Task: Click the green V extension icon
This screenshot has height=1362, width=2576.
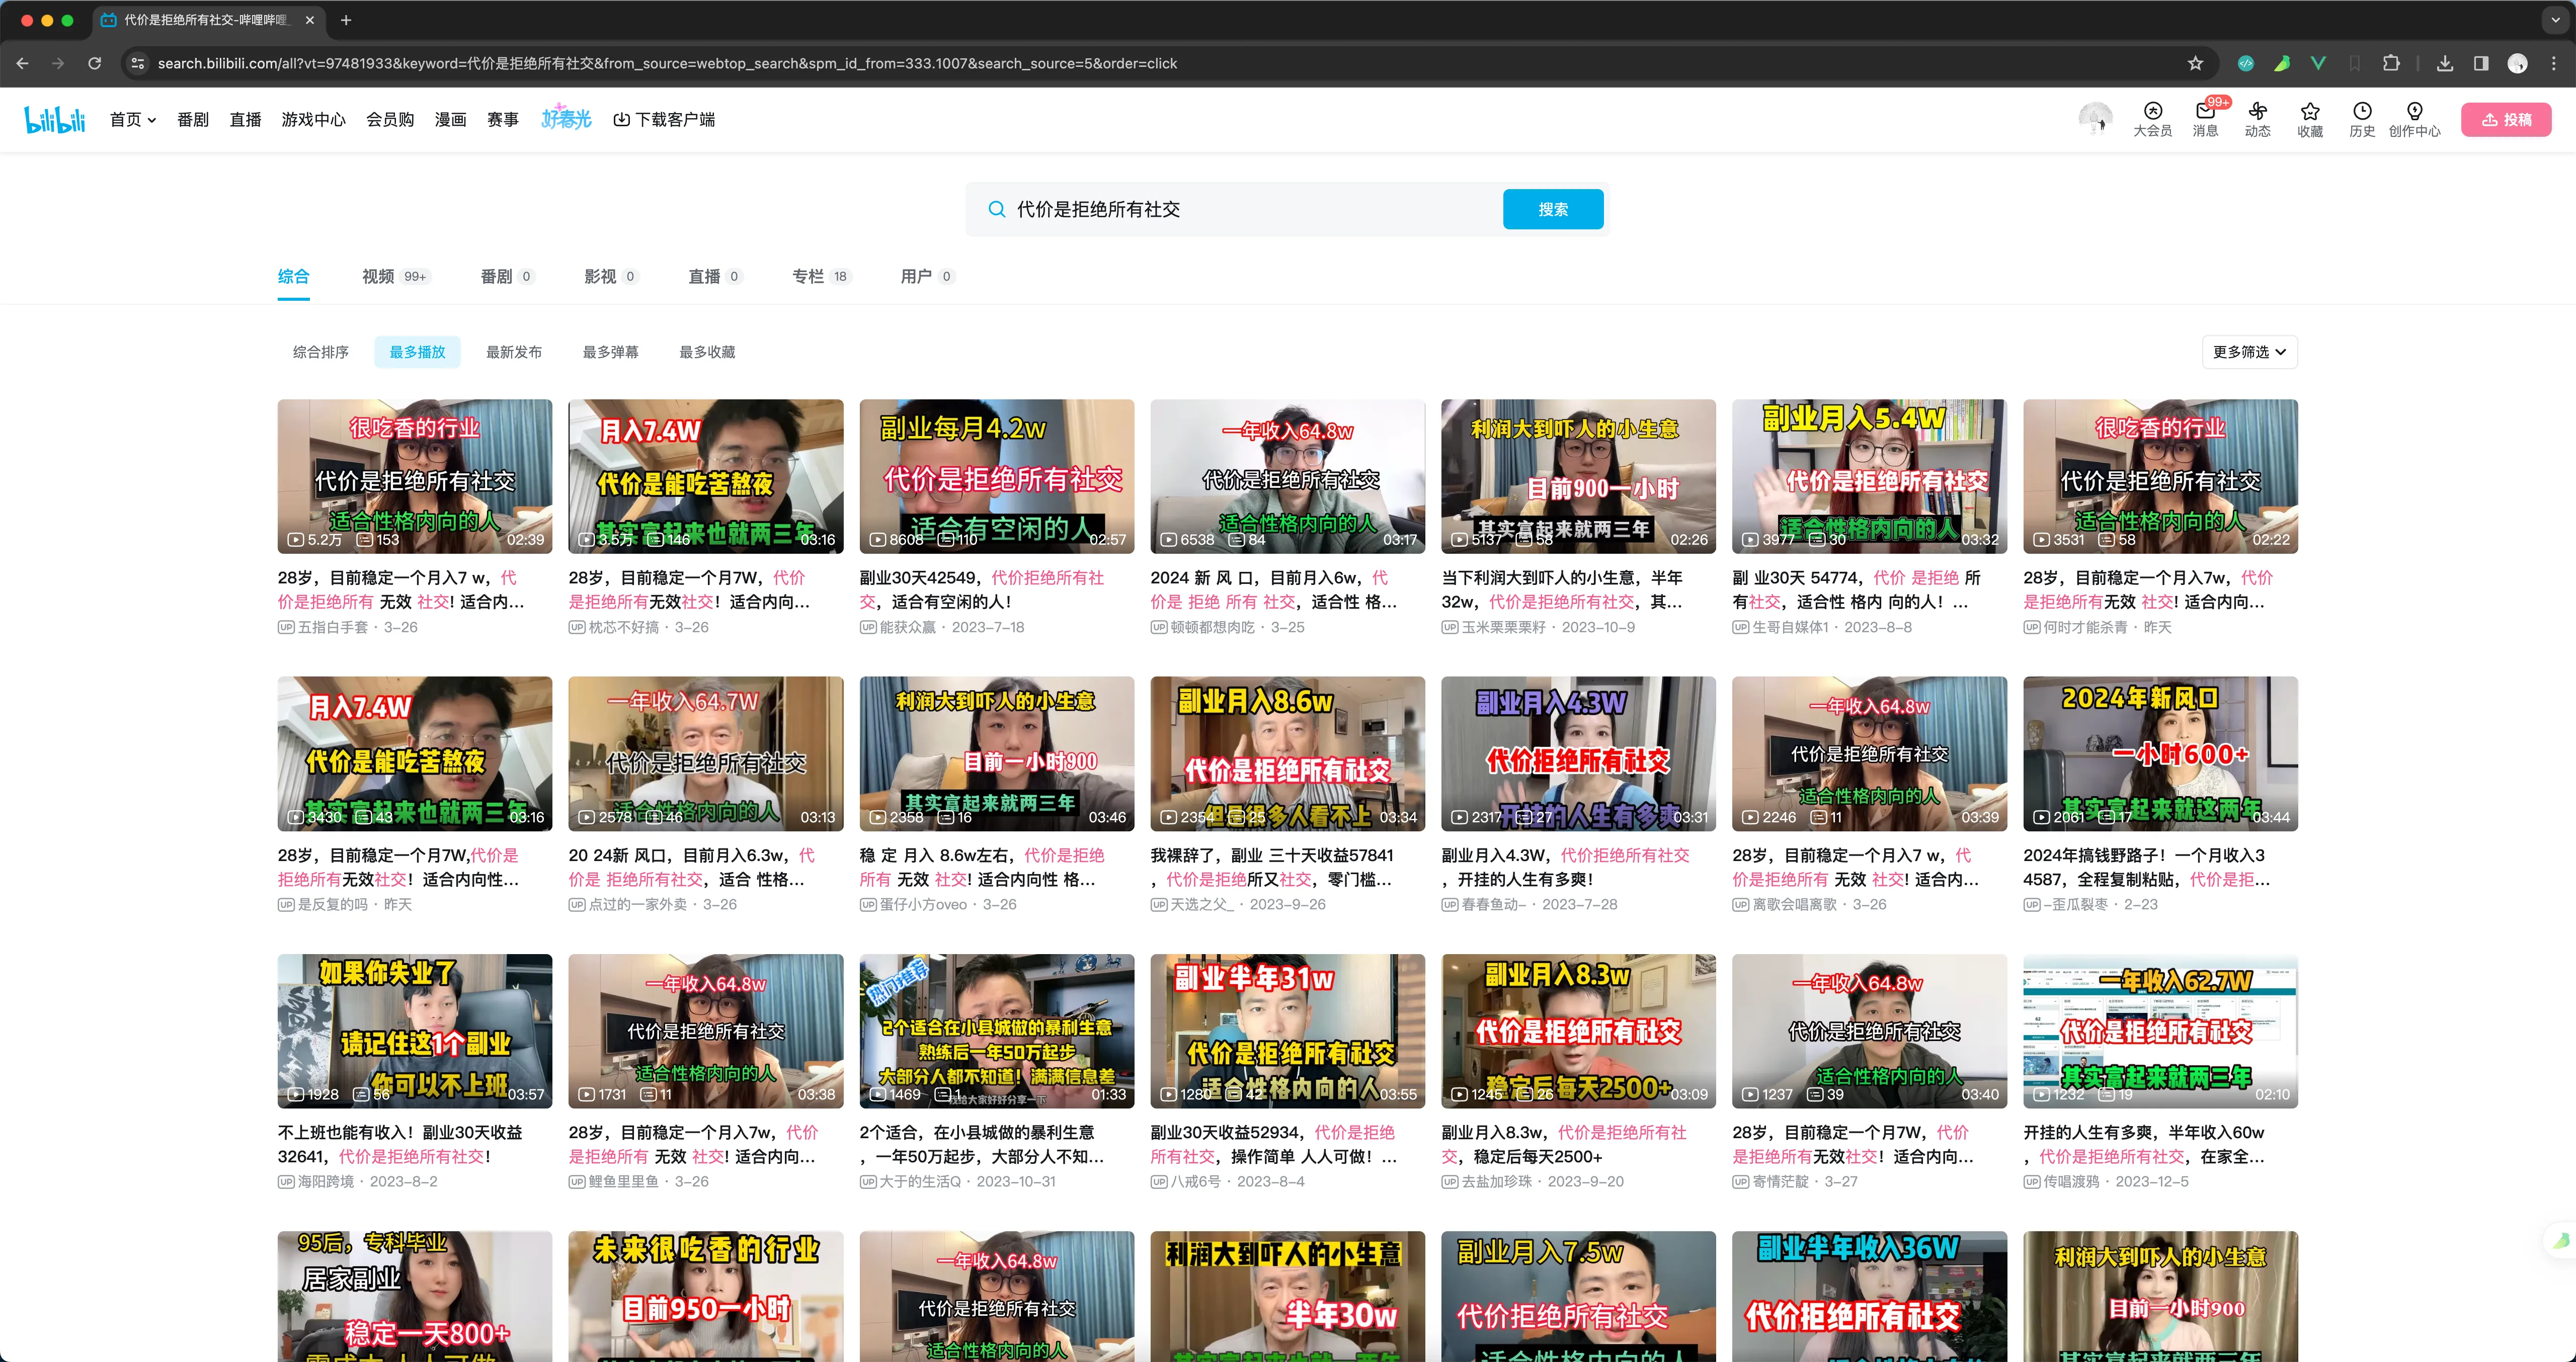Action: pyautogui.click(x=2318, y=63)
